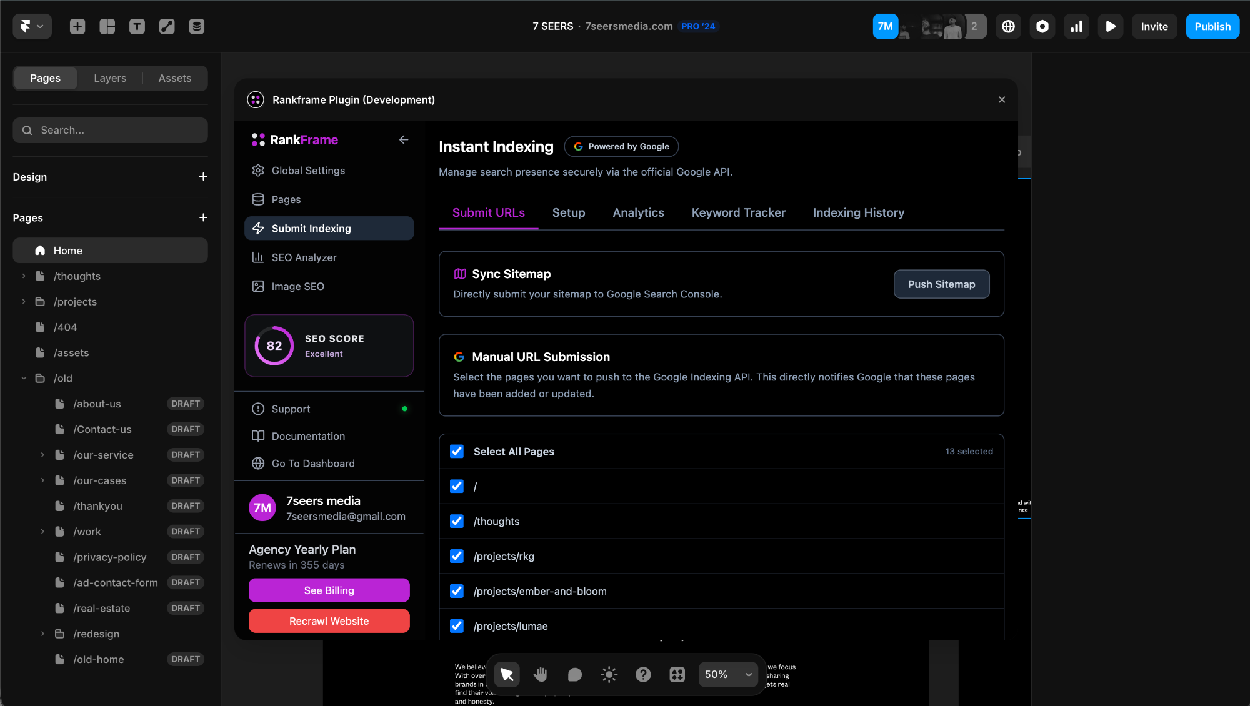
Task: Uncheck the /projects/ember-and-bloom checkbox
Action: 457,591
